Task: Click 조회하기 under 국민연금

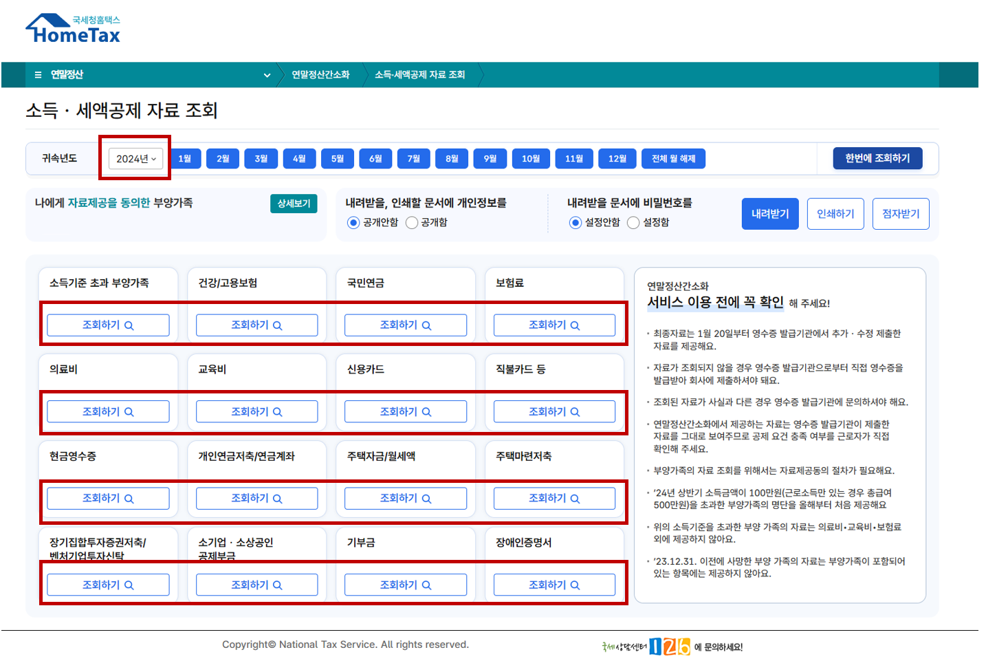Action: click(406, 325)
